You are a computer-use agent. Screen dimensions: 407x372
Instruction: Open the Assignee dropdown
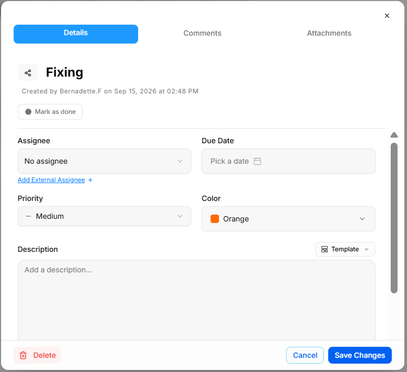point(105,161)
